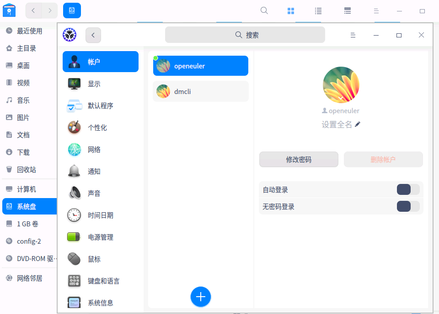Open config-2 disc in file manager
The image size is (439, 314).
point(29,241)
